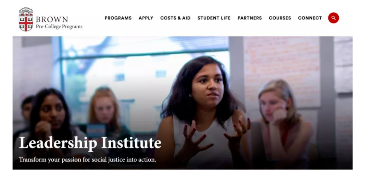Click the Brown University shield crest logo
This screenshot has height=180, width=374.
pyautogui.click(x=26, y=19)
